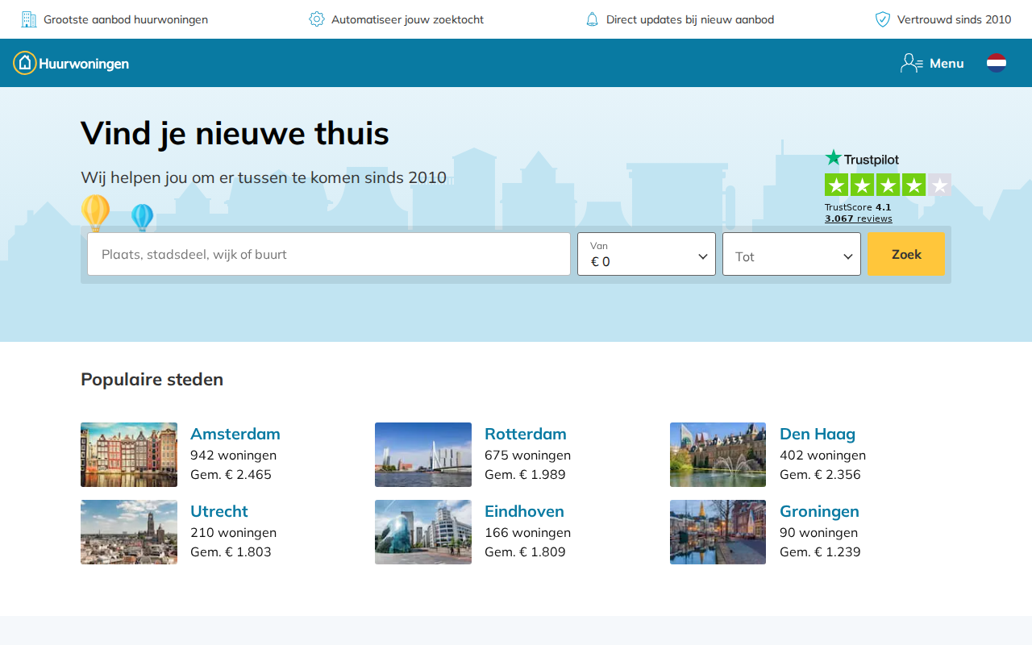Click the Huurwoningen house logo icon
The image size is (1032, 645).
pyautogui.click(x=25, y=63)
